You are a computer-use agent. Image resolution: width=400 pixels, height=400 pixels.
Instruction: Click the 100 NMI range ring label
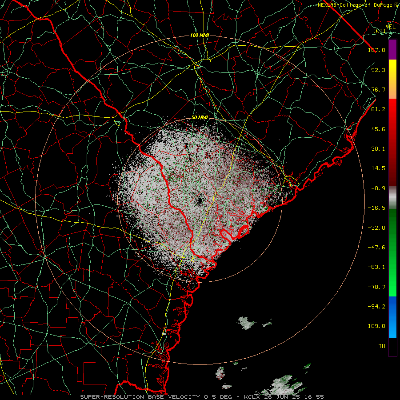200,35
